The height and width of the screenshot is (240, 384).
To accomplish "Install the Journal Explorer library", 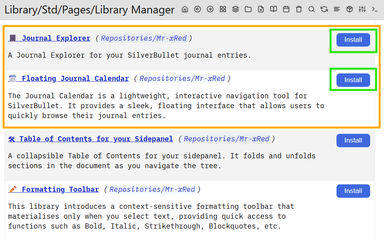I will coord(353,40).
